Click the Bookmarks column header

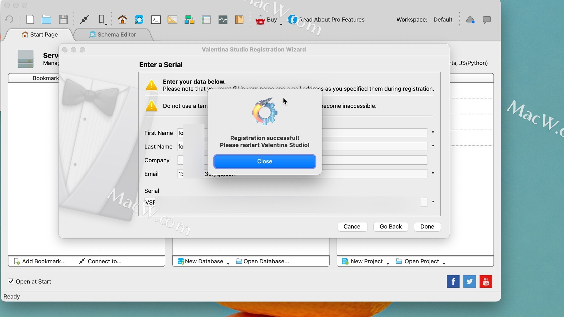click(33, 78)
